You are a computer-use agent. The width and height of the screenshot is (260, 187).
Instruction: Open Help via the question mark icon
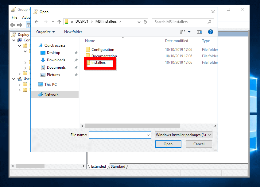point(210,32)
